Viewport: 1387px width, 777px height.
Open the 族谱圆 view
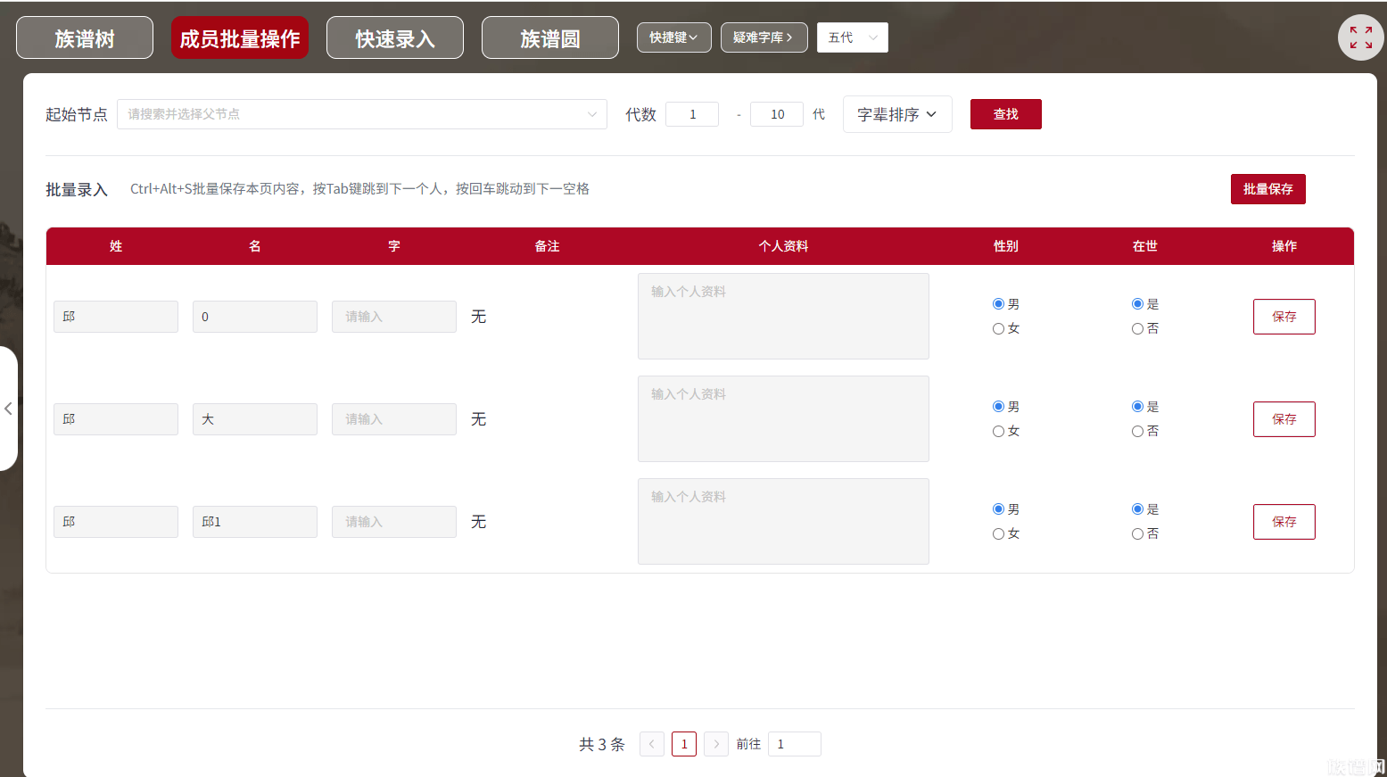pyautogui.click(x=549, y=37)
